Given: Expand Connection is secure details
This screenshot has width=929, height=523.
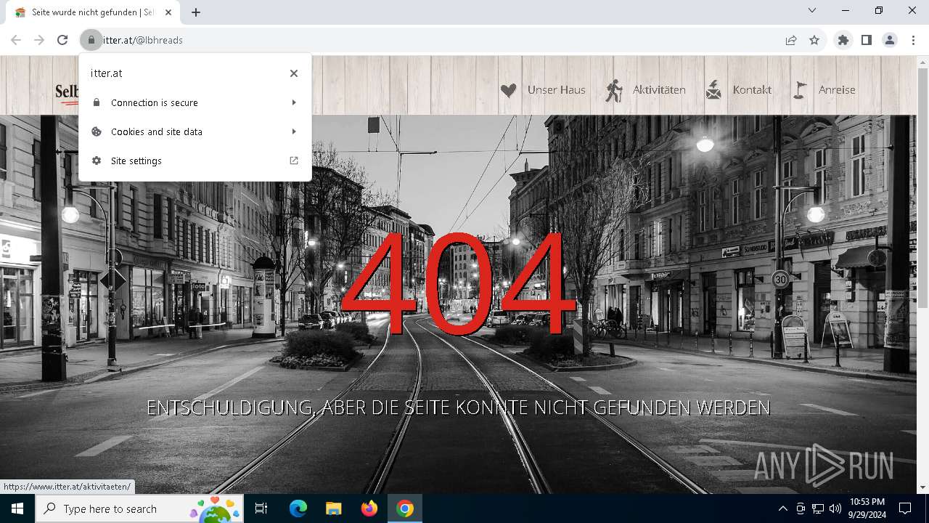Looking at the screenshot, I should [x=195, y=102].
